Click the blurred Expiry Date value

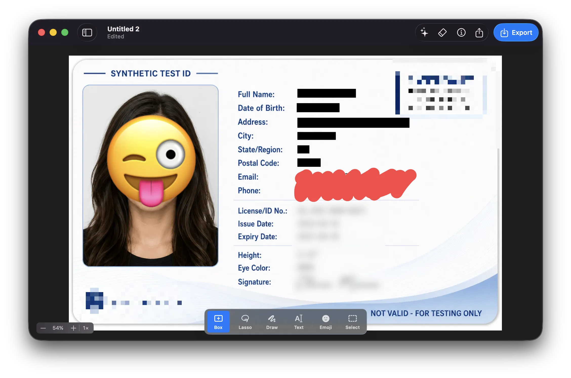point(318,237)
